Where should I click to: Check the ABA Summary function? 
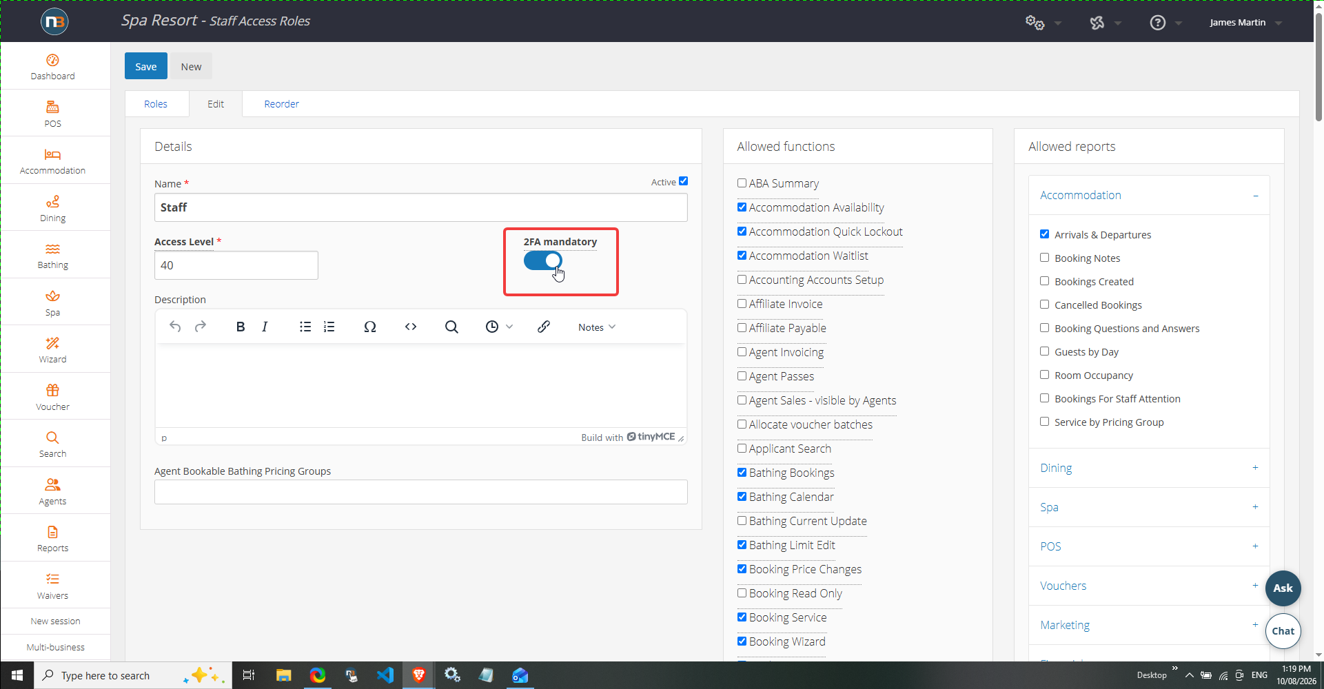coord(742,183)
